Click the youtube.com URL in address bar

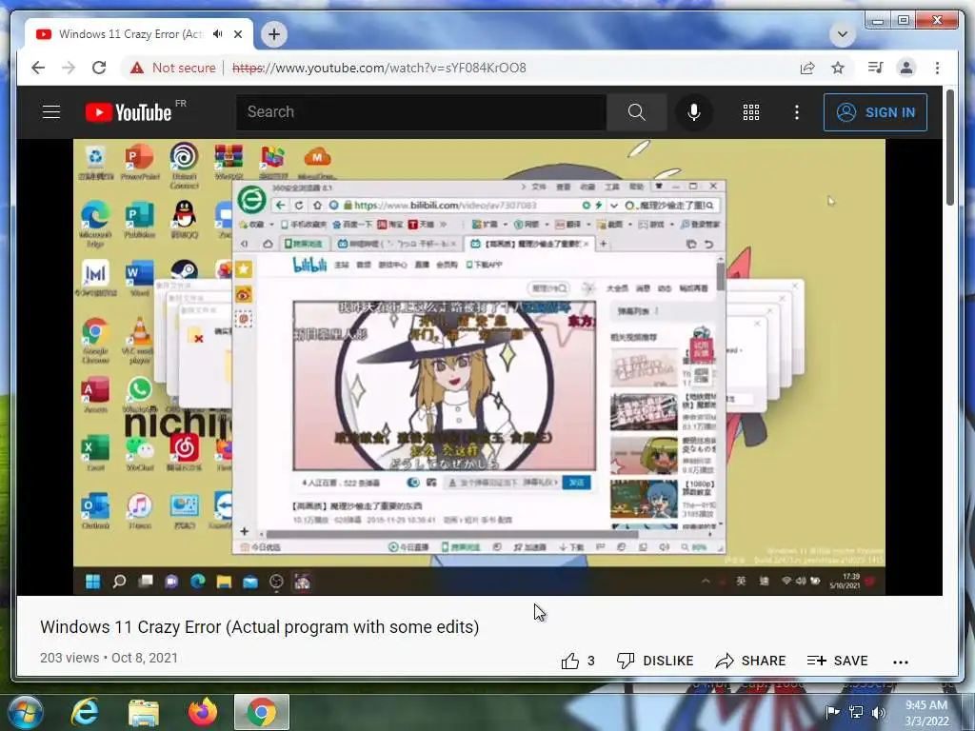point(379,68)
